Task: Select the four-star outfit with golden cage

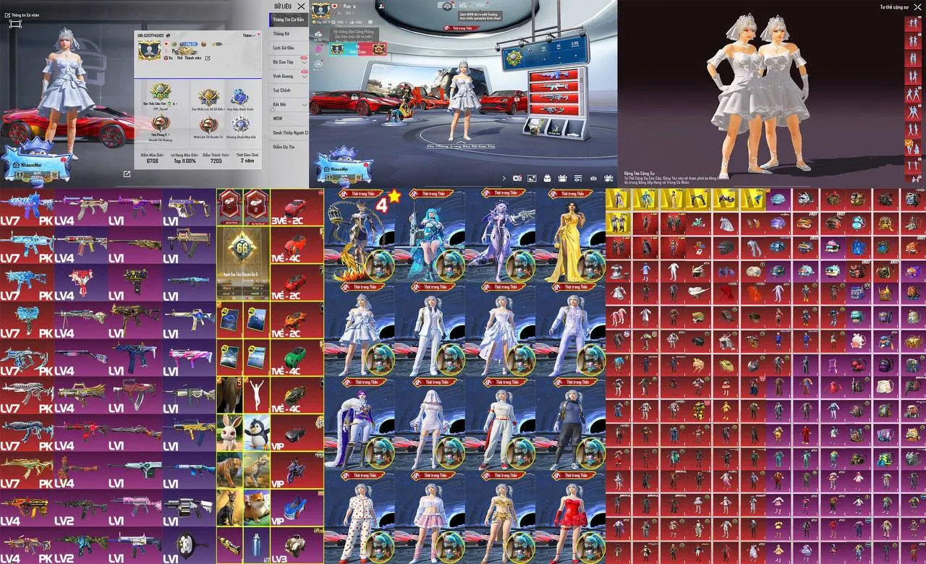Action: coord(359,236)
